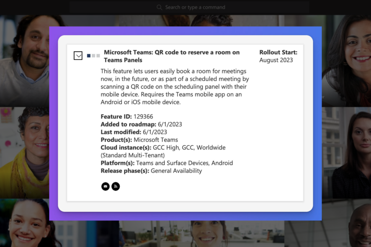This screenshot has width=371, height=247.
Task: Click the rollout status squares indicator
Action: coord(93,56)
